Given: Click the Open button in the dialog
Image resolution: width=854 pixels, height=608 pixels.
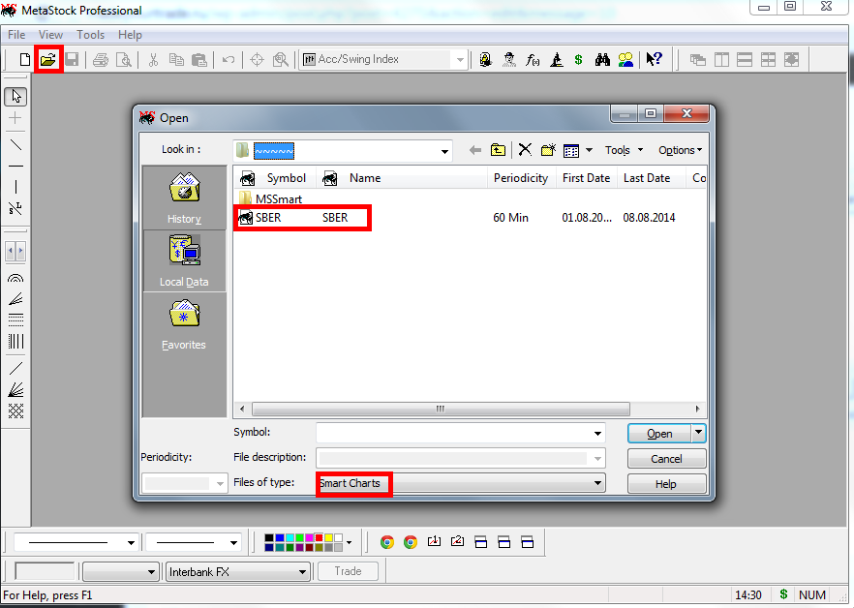Looking at the screenshot, I should pyautogui.click(x=659, y=434).
